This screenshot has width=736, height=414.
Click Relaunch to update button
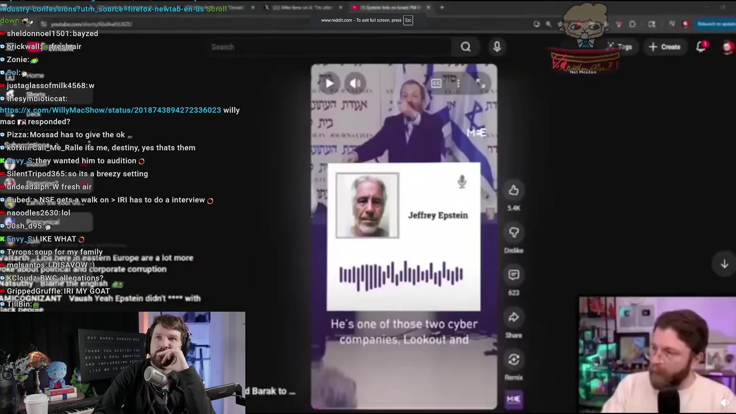(x=715, y=24)
